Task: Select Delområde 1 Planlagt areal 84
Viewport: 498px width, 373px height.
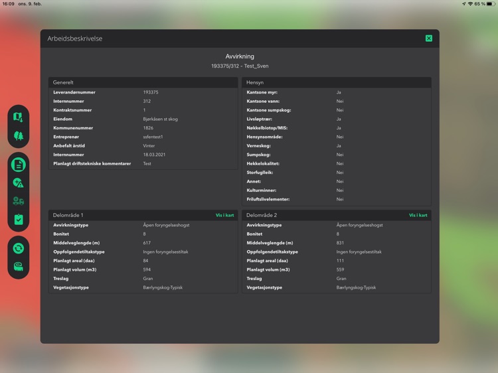Action: pos(145,261)
